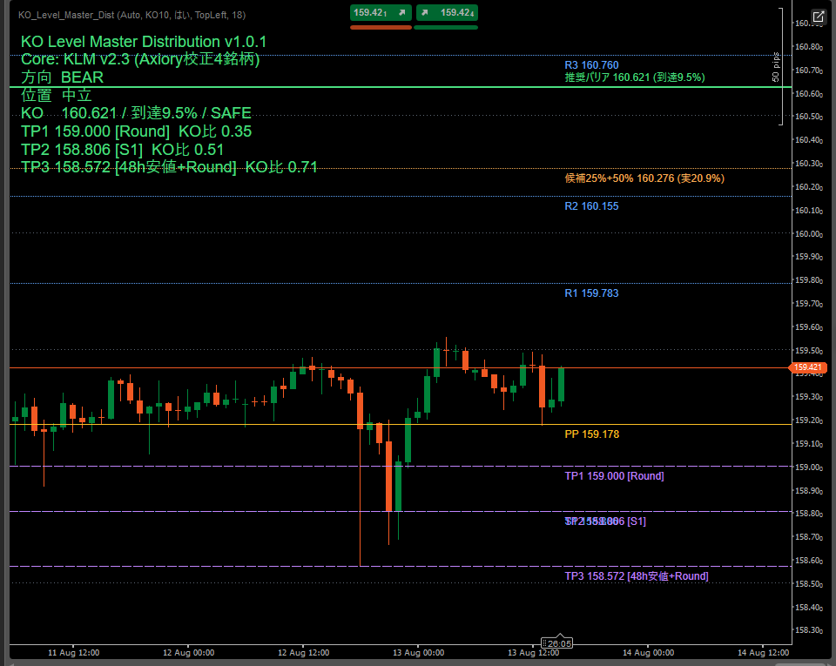The height and width of the screenshot is (666, 836).
Task: Click the 13 Aug 00:00 time label
Action: click(419, 653)
